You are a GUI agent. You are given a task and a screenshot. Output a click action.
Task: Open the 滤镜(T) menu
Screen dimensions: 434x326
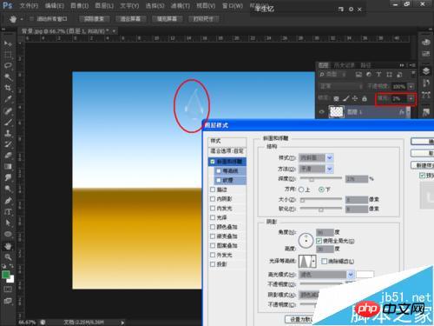point(181,5)
